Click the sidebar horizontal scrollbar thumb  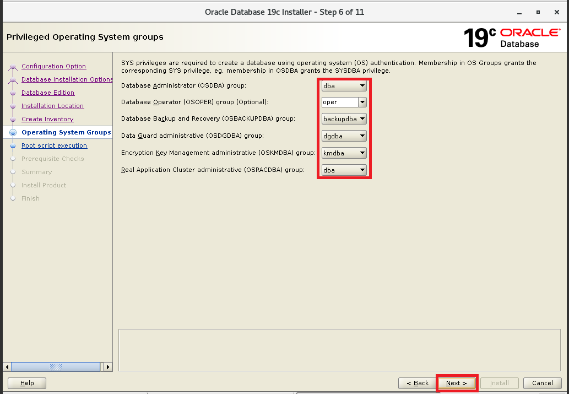coord(56,367)
